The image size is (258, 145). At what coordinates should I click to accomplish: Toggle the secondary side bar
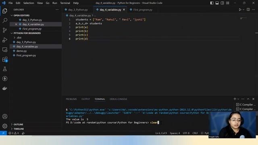[222, 3]
